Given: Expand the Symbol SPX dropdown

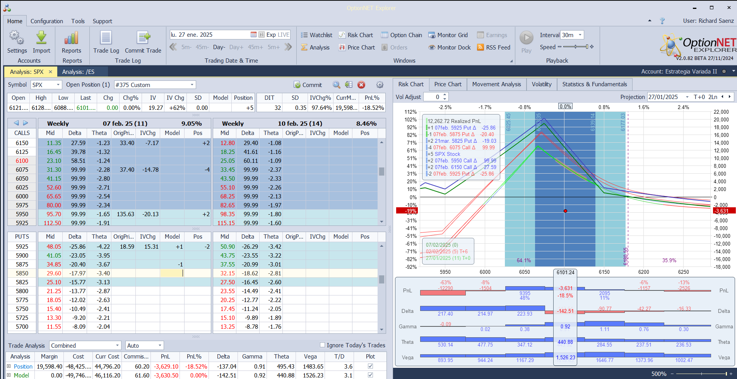Looking at the screenshot, I should point(58,85).
